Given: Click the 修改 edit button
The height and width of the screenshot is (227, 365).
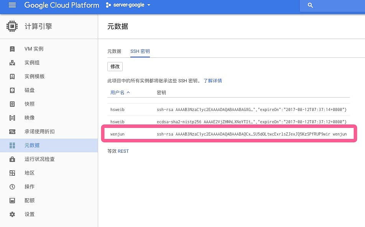Looking at the screenshot, I should (115, 66).
